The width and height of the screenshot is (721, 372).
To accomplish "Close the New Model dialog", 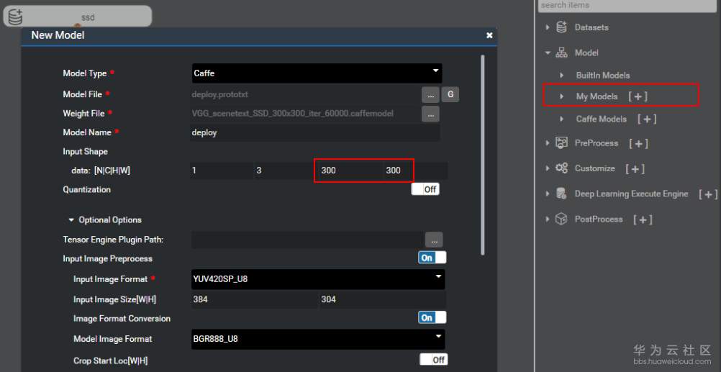I will pos(489,35).
